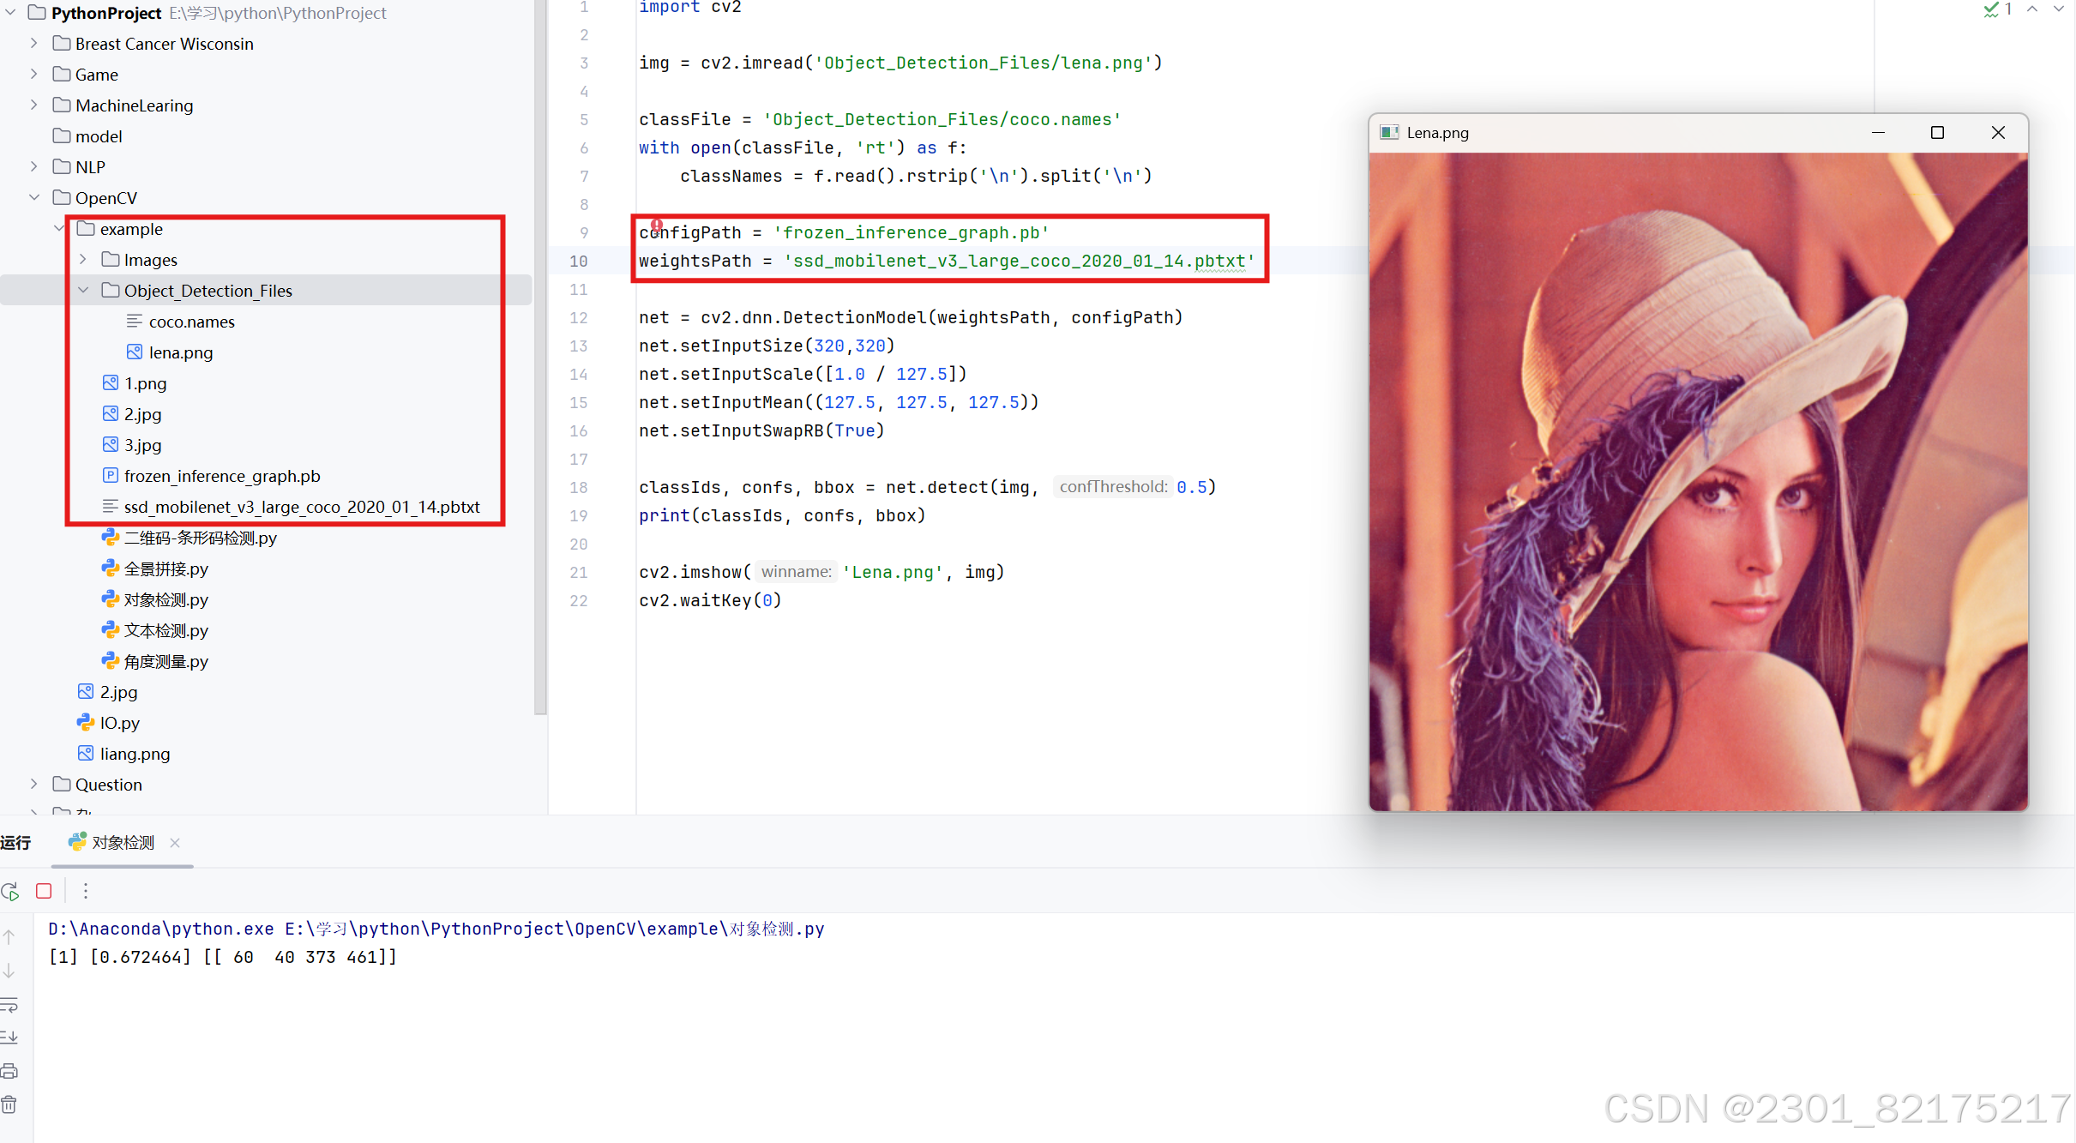
Task: Toggle soft-wrap in the run console
Action: point(9,1006)
